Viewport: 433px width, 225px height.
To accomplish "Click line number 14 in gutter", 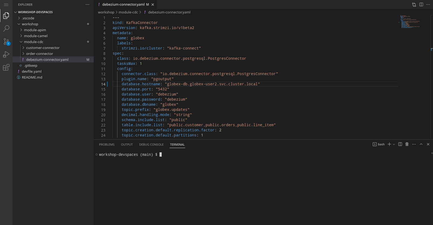I will 103,84.
